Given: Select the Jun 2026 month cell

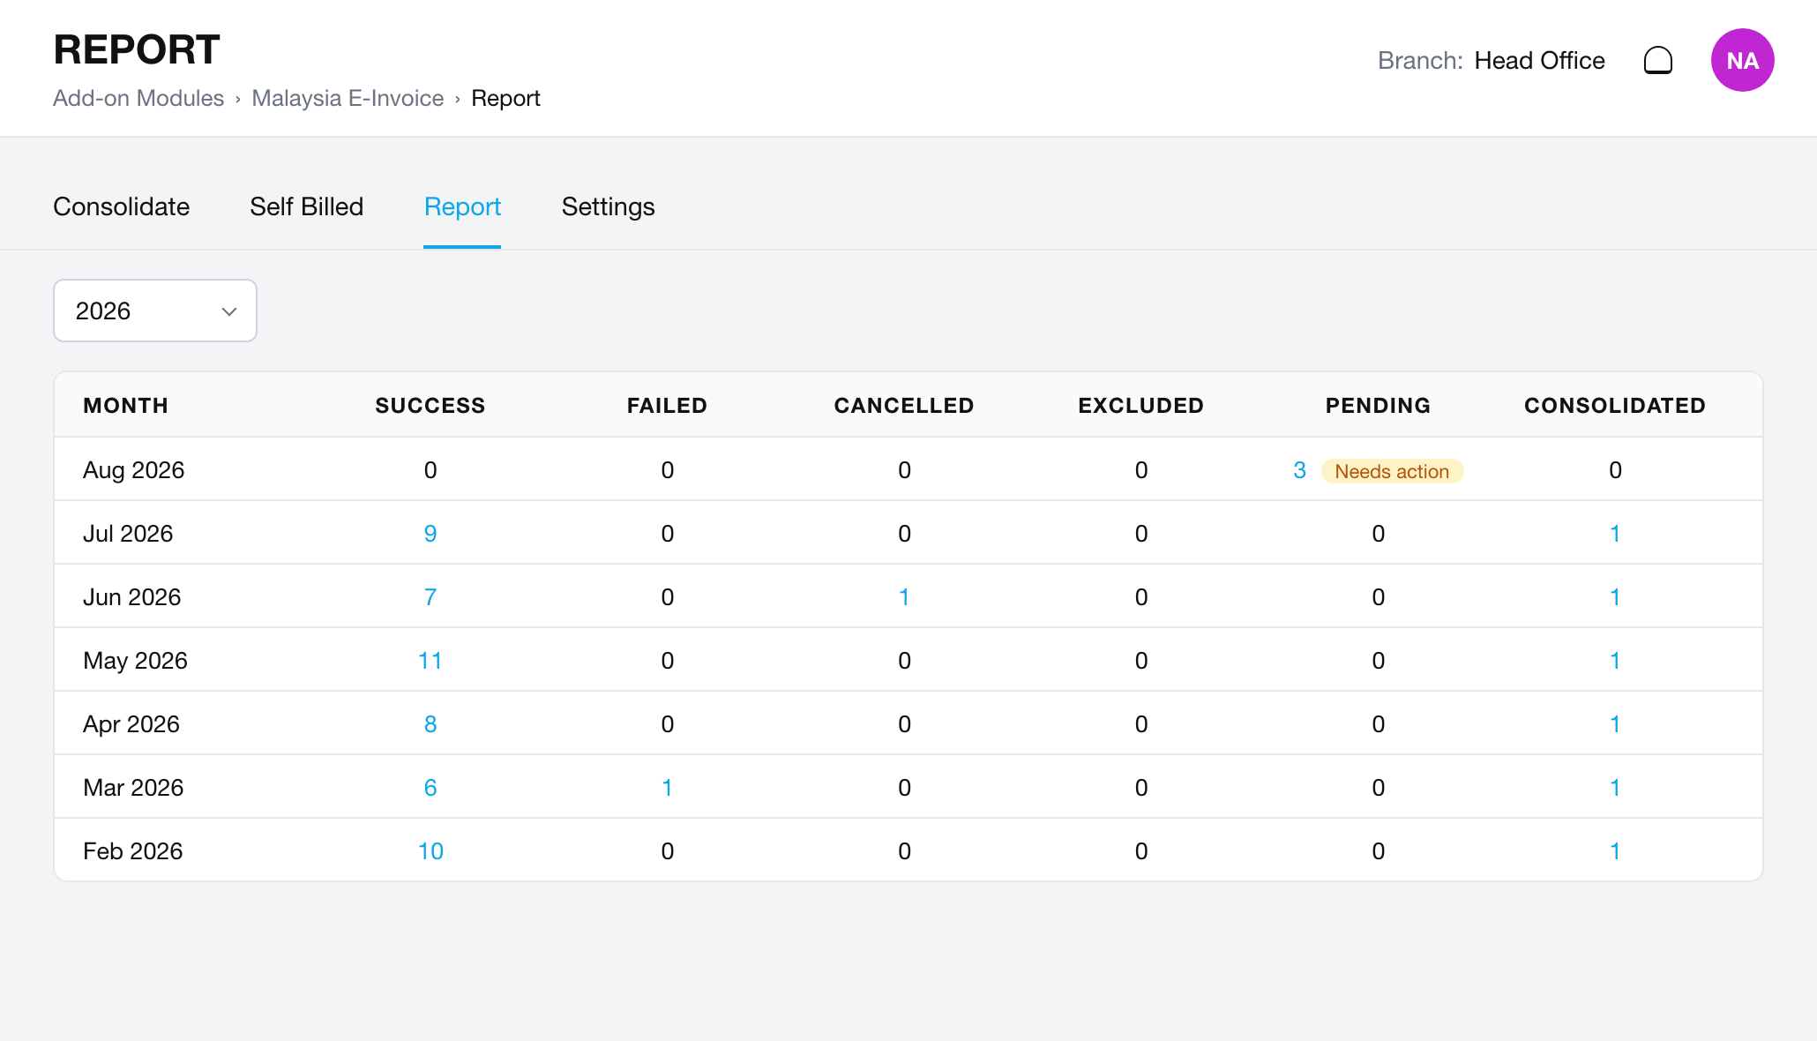Looking at the screenshot, I should (x=132, y=597).
